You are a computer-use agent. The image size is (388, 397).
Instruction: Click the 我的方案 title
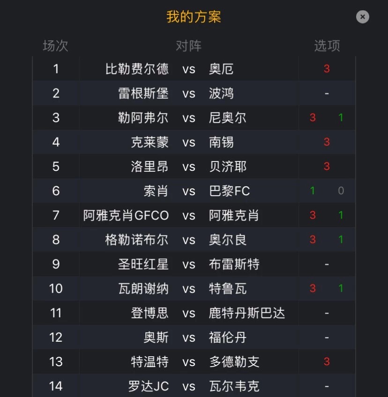click(194, 17)
